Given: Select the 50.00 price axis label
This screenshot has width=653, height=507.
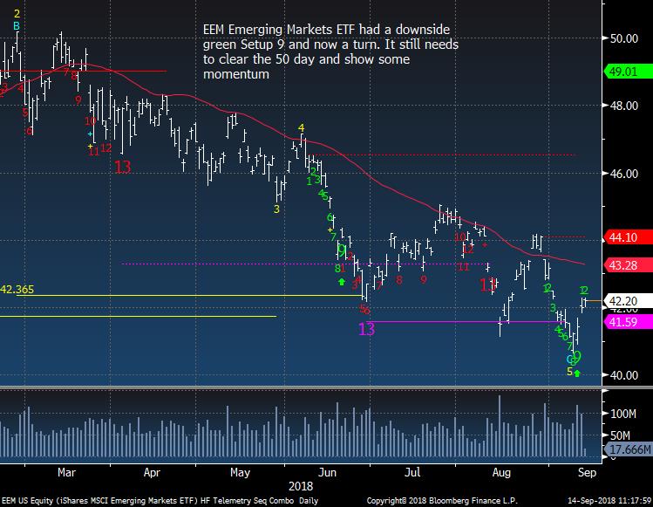Looking at the screenshot, I should [624, 38].
